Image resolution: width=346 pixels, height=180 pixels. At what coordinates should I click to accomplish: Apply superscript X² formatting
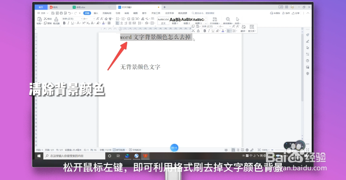click(84, 23)
